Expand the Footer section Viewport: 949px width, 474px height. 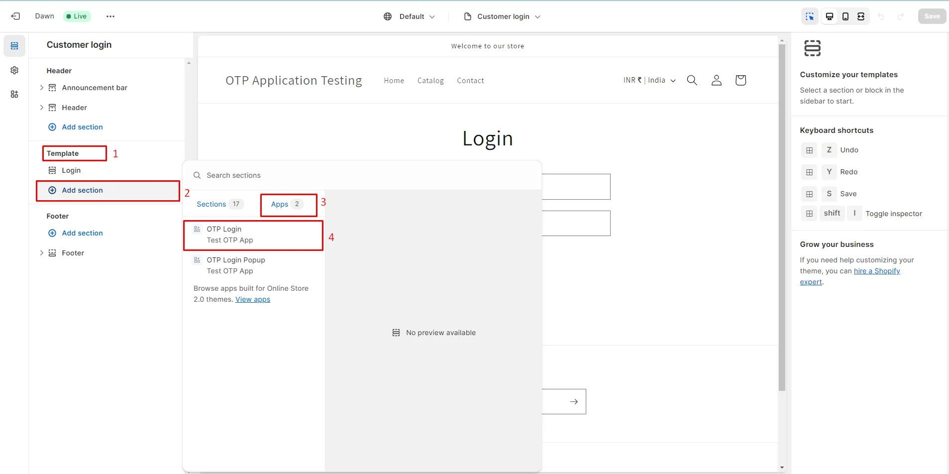[x=41, y=252]
